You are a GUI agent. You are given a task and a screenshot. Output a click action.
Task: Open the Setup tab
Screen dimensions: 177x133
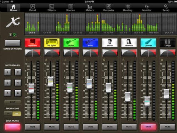pyautogui.click(x=166, y=8)
